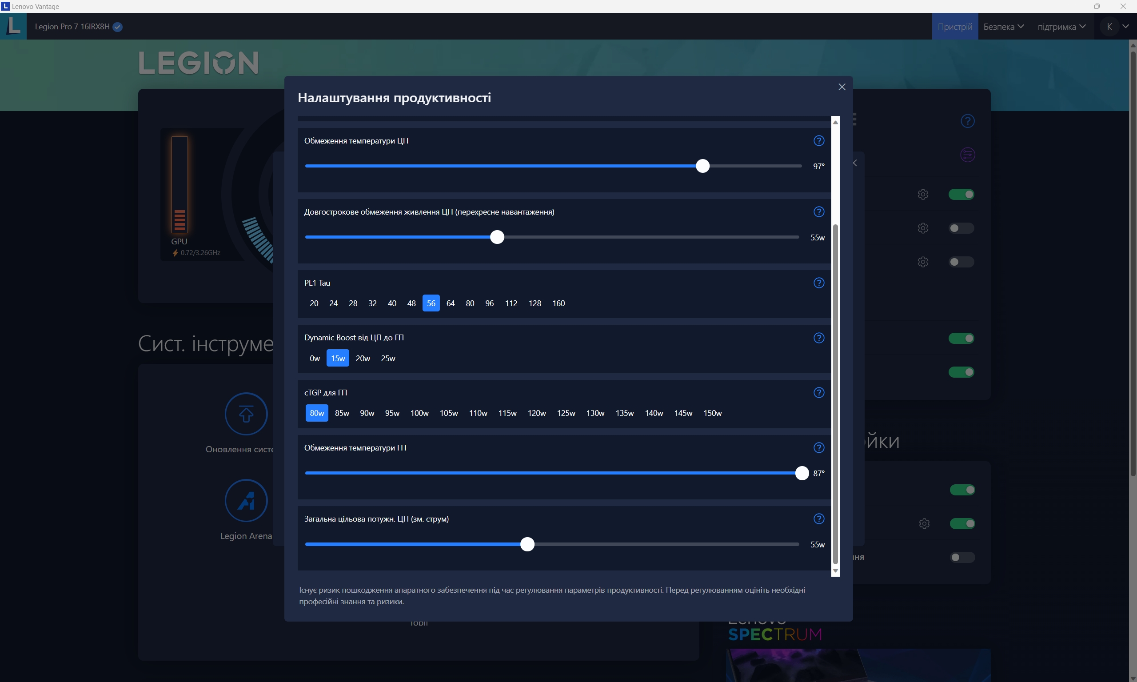
Task: Close the performance settings dialog
Action: [x=842, y=87]
